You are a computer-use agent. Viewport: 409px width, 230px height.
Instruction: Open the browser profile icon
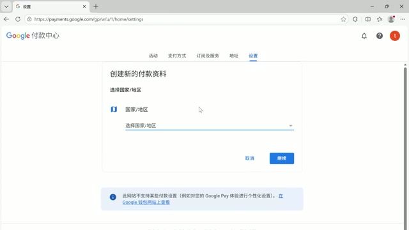click(391, 19)
